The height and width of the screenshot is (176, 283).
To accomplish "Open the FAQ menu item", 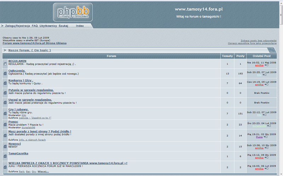I will (35, 26).
